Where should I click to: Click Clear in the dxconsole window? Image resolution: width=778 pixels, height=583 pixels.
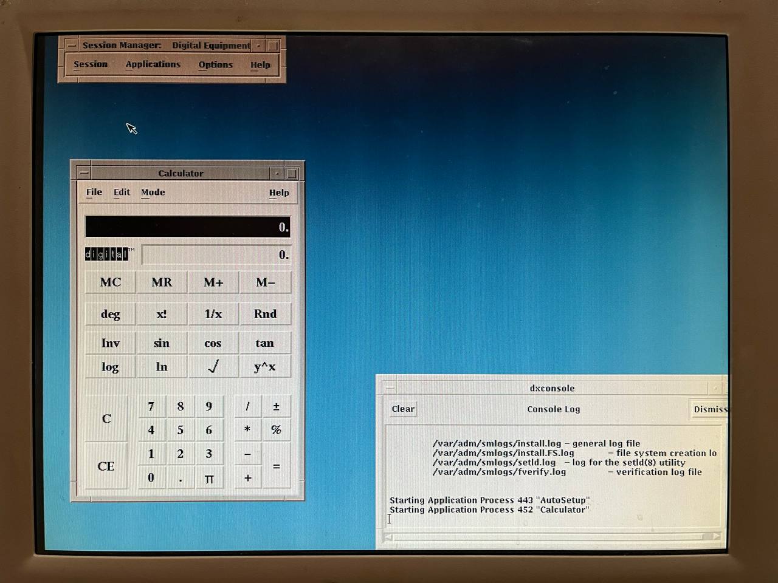(x=403, y=409)
